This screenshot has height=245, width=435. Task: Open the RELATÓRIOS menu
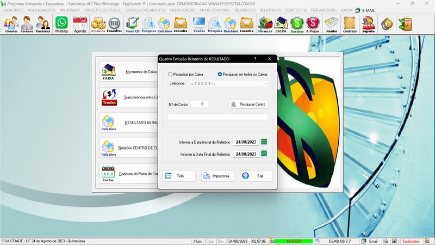[x=270, y=10]
